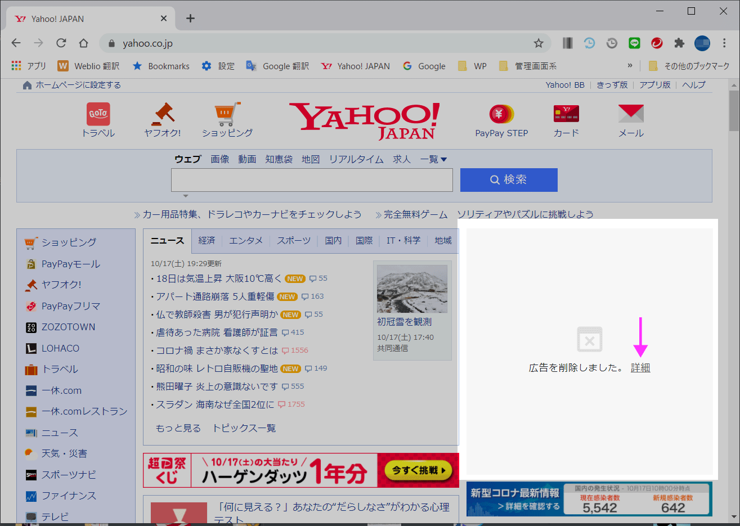Click the details link for removed ad
This screenshot has width=740, height=526.
[x=640, y=367]
